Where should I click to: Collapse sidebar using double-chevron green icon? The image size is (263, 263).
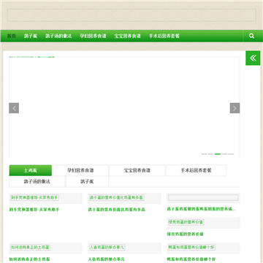[253, 58]
